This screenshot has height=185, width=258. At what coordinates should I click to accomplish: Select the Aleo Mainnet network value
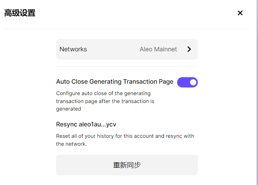(158, 49)
